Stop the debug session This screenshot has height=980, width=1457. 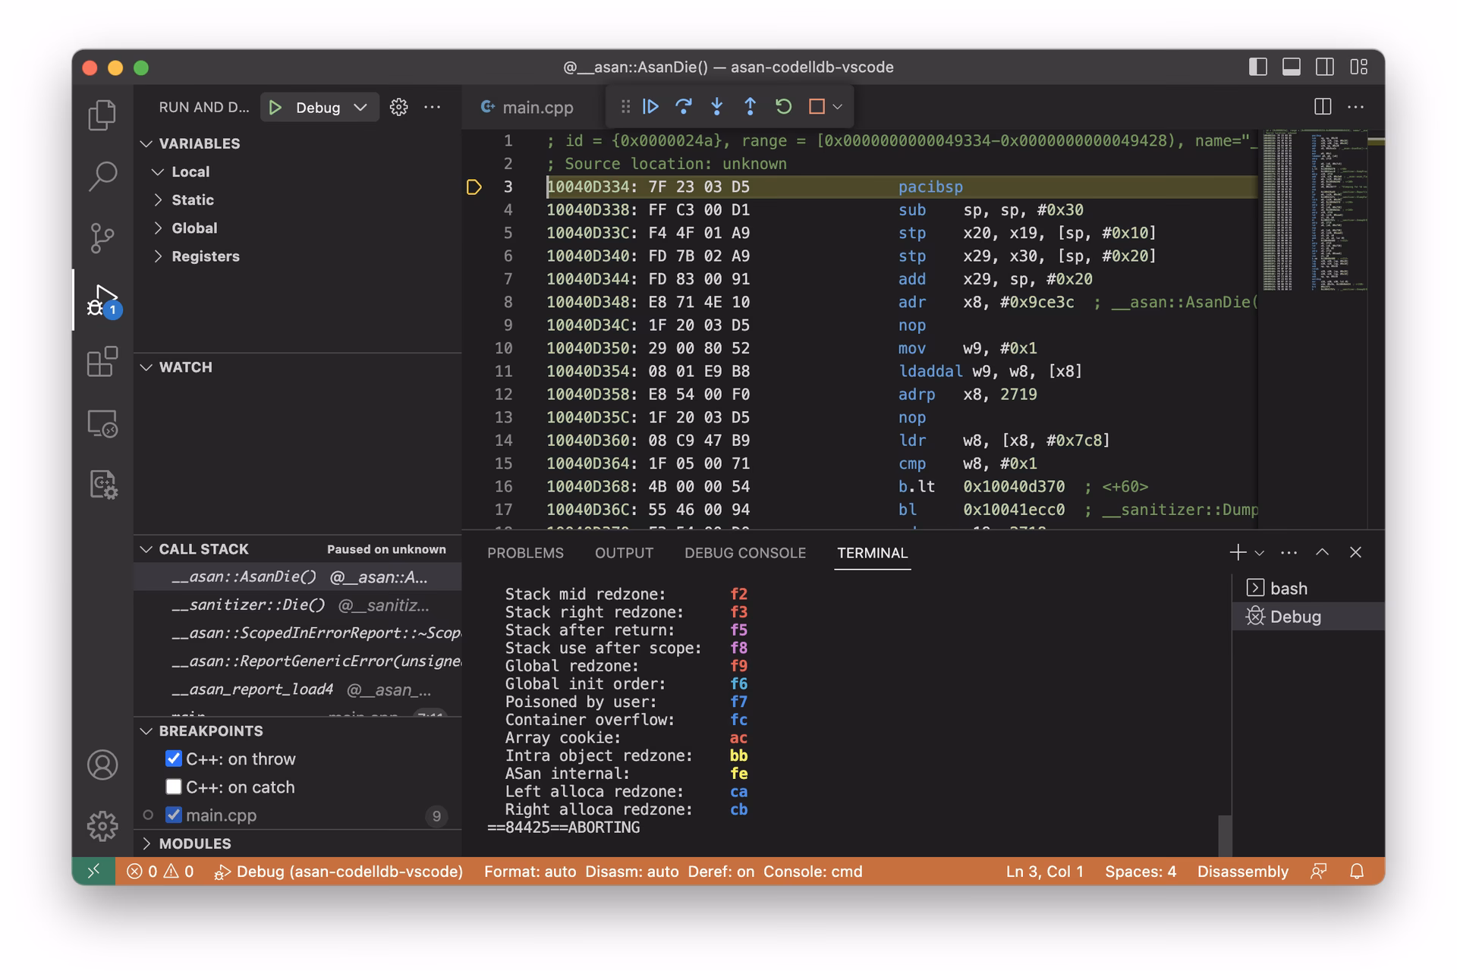click(x=817, y=107)
